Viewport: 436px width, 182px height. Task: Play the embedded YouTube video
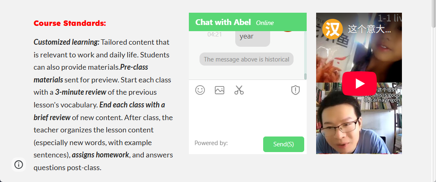pyautogui.click(x=359, y=84)
